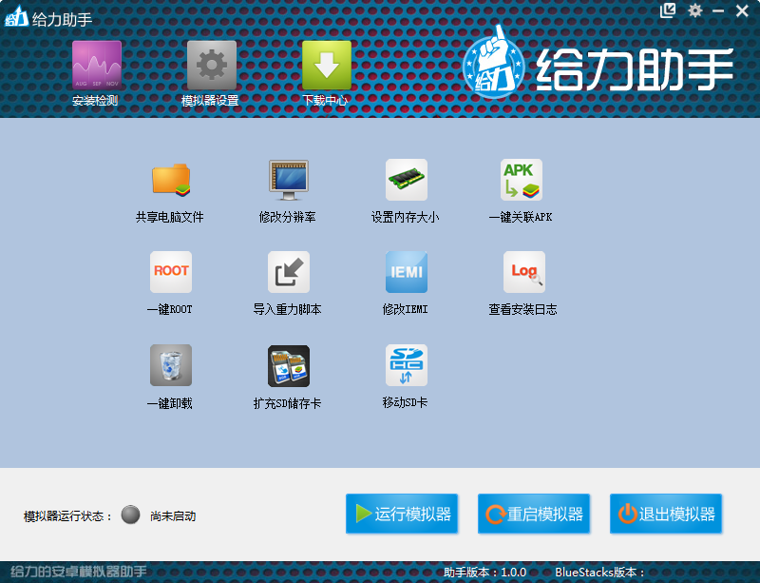Viewport: 760px width, 583px height.
Task: Click the title bar skin/popup icon
Action: point(668,10)
